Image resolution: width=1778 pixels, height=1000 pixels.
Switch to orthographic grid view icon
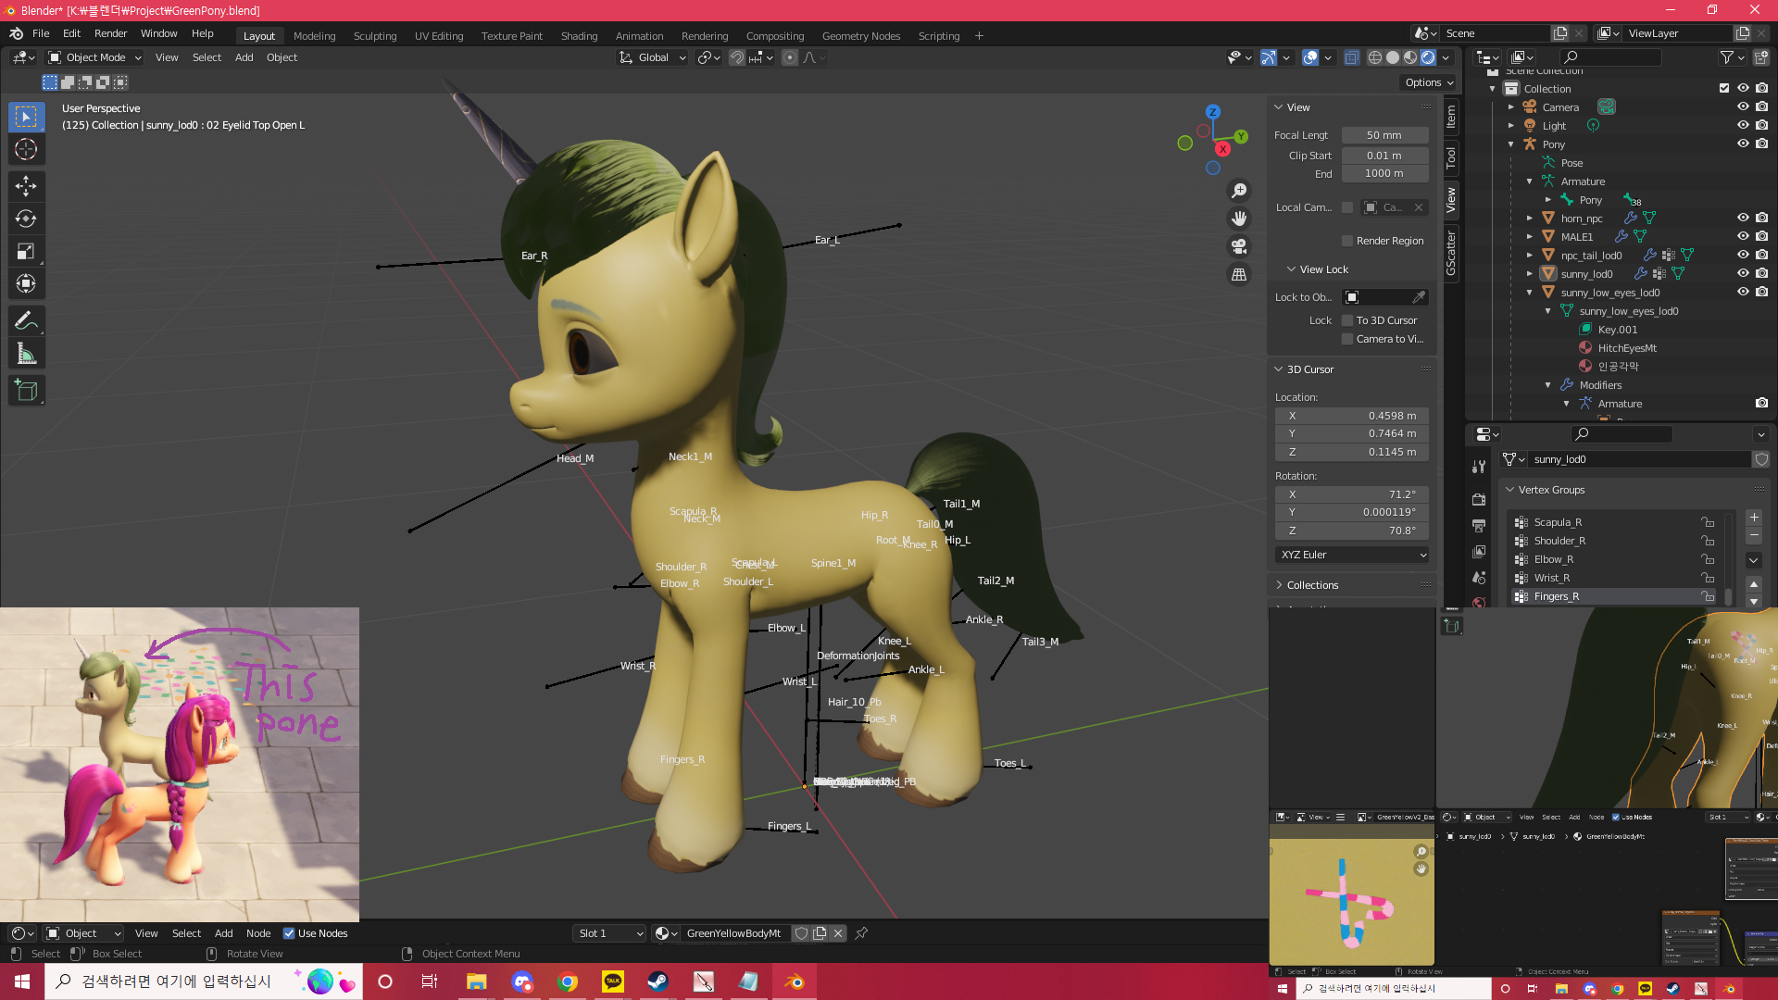(x=1239, y=275)
